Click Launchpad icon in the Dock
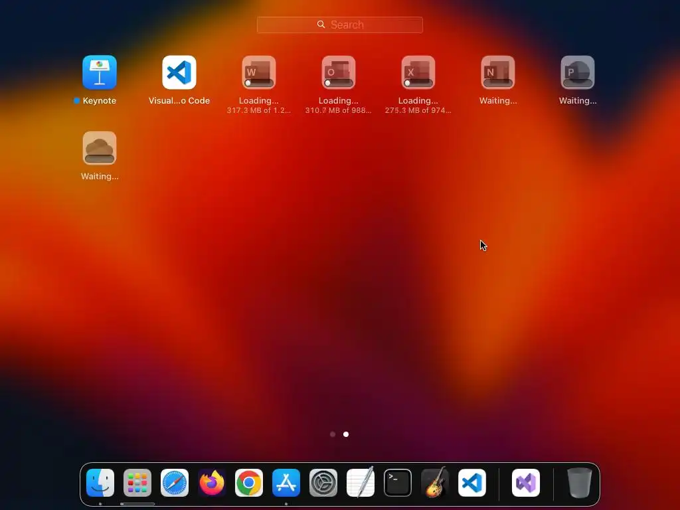The width and height of the screenshot is (680, 510). 137,483
